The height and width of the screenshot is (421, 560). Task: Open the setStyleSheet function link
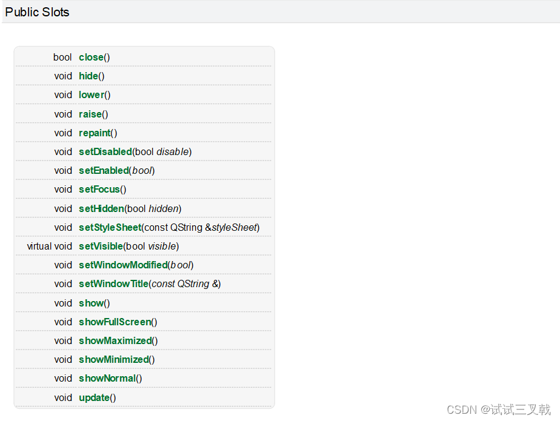[x=110, y=228]
